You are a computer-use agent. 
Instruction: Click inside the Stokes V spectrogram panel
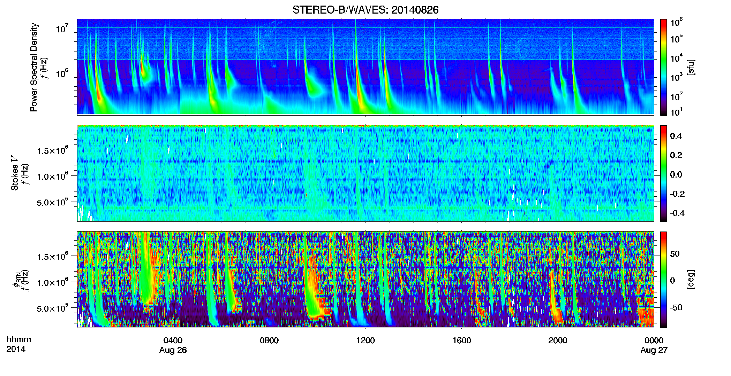[365, 173]
